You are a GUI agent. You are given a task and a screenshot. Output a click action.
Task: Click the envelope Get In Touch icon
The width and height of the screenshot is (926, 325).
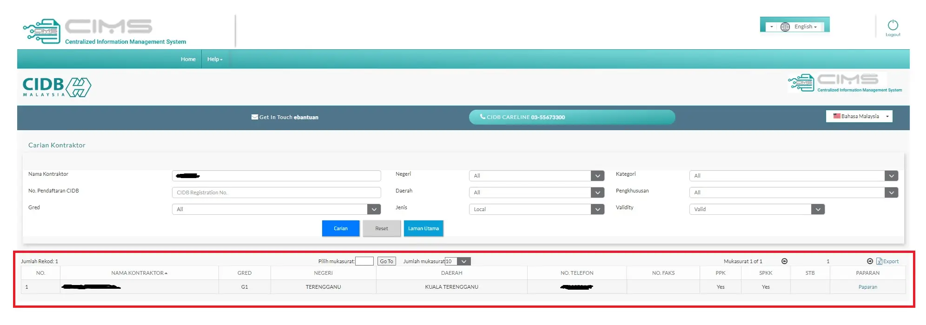255,117
